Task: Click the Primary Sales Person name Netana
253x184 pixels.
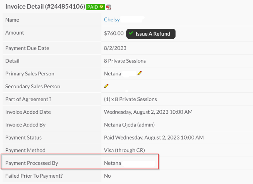Action: (113, 74)
